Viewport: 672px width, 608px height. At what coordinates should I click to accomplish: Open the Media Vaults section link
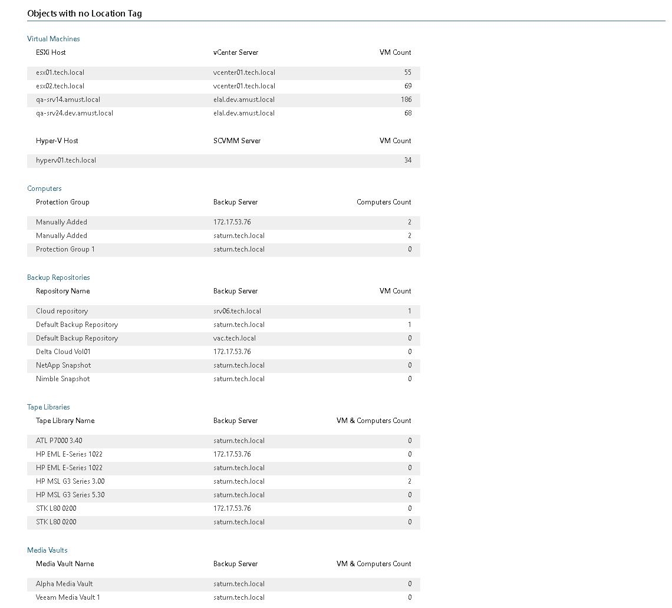coord(47,550)
